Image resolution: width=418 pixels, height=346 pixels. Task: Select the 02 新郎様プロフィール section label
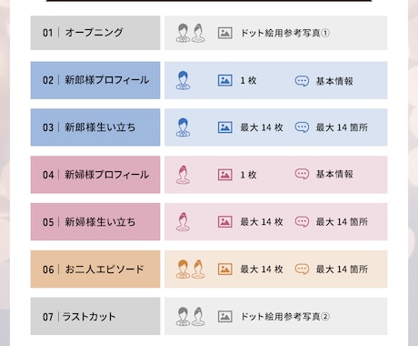95,80
